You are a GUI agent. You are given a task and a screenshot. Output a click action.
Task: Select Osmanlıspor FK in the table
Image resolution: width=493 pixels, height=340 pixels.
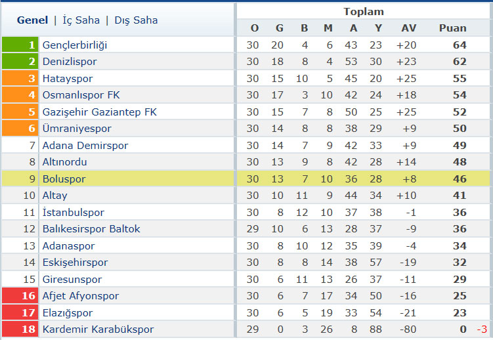tap(81, 95)
